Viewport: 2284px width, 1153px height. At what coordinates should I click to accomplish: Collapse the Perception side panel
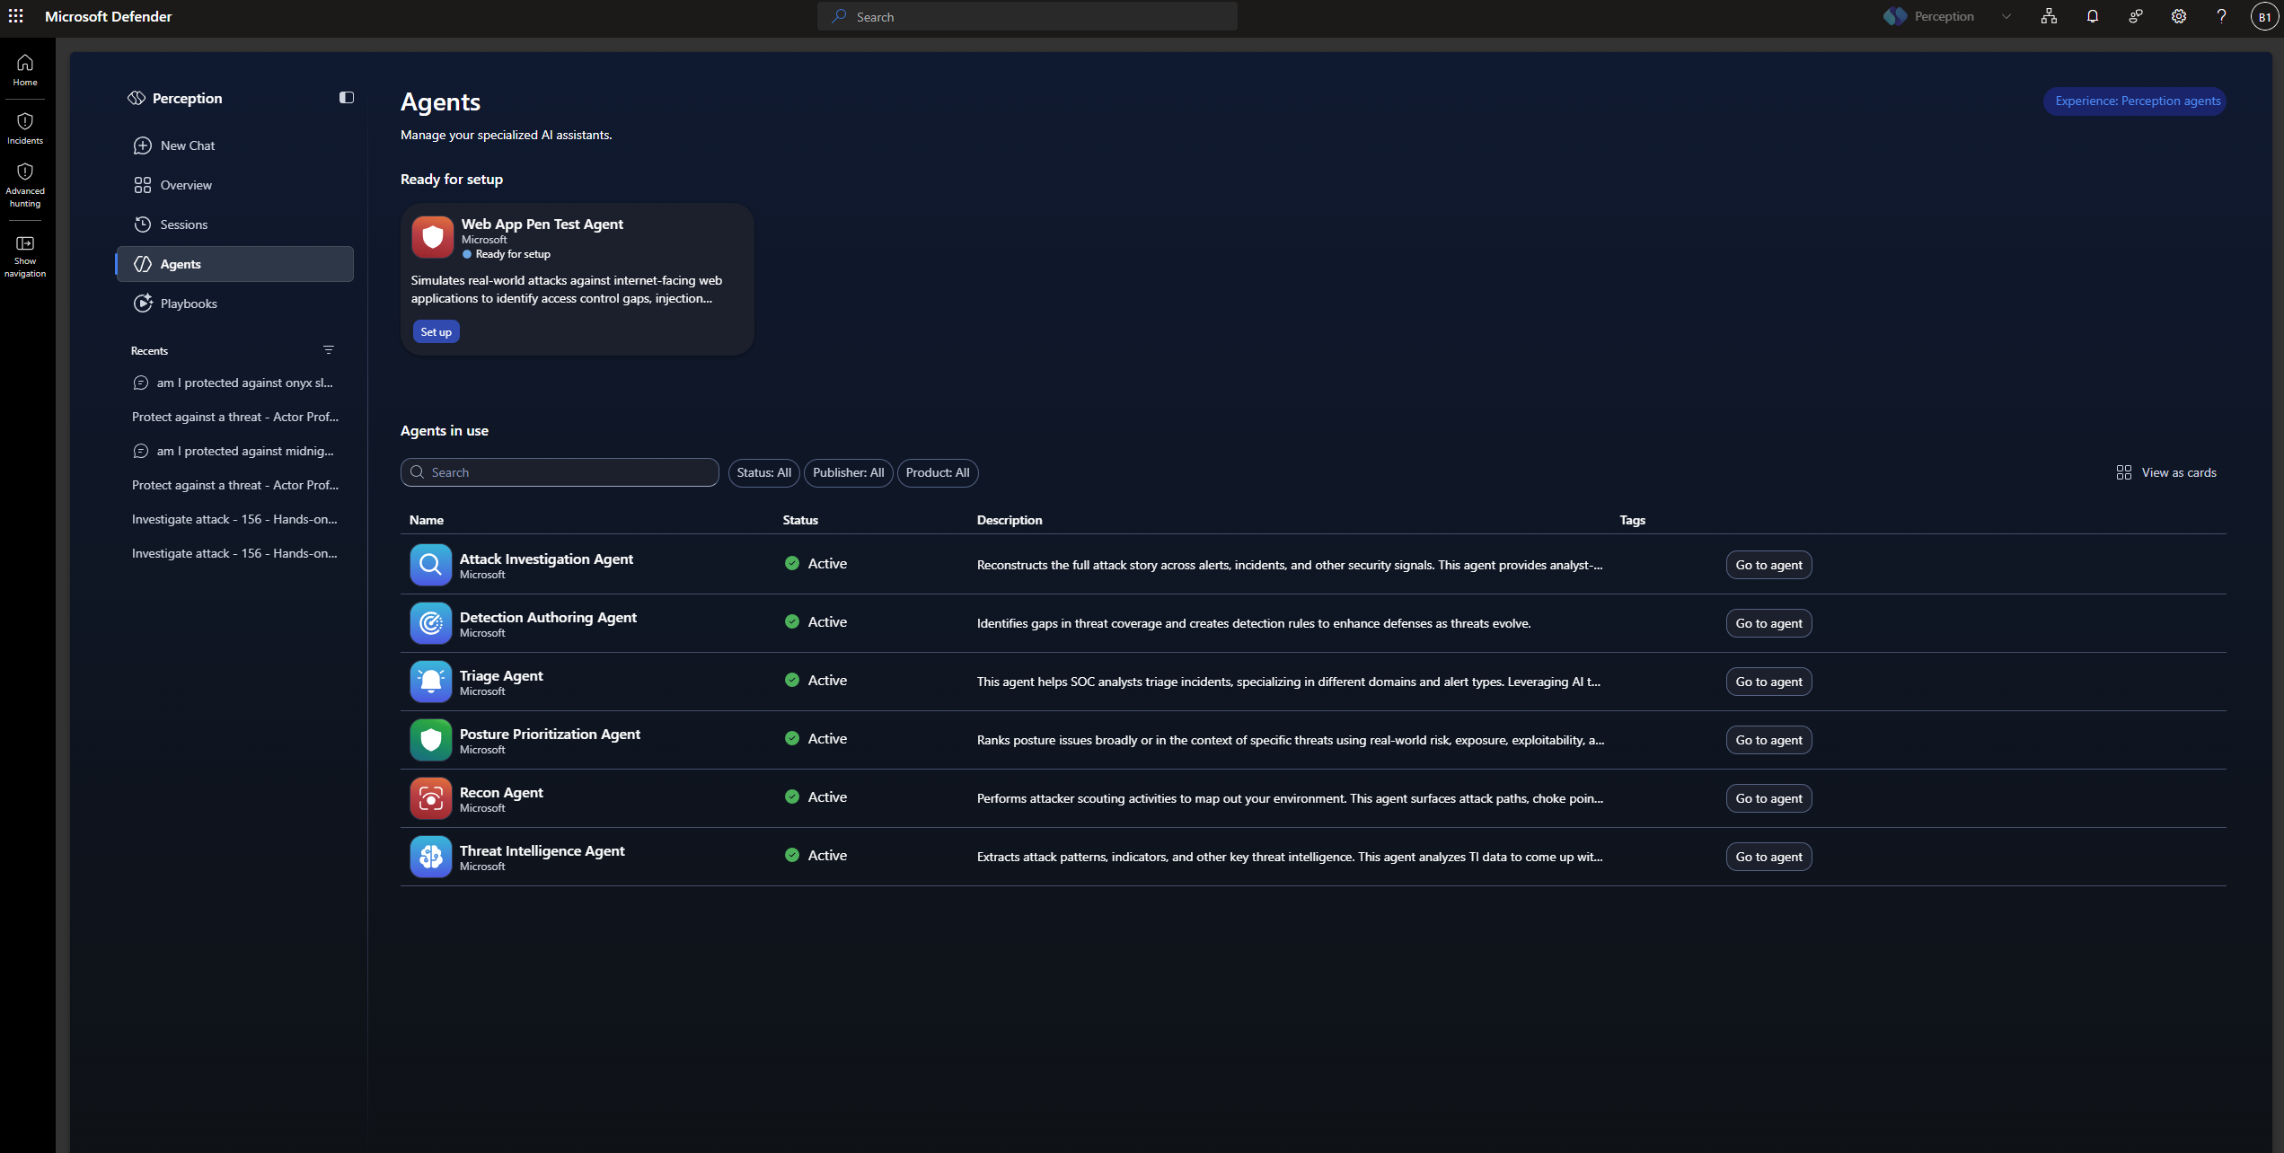347,98
